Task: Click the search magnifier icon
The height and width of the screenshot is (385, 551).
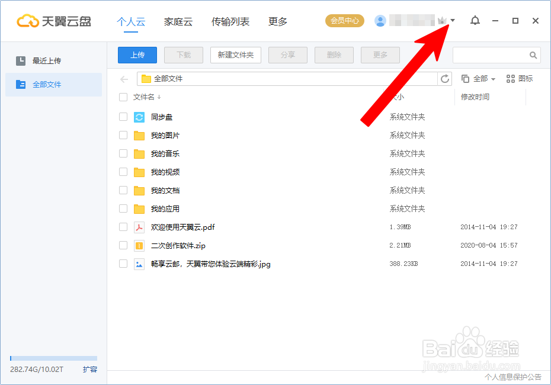Action: click(x=533, y=55)
